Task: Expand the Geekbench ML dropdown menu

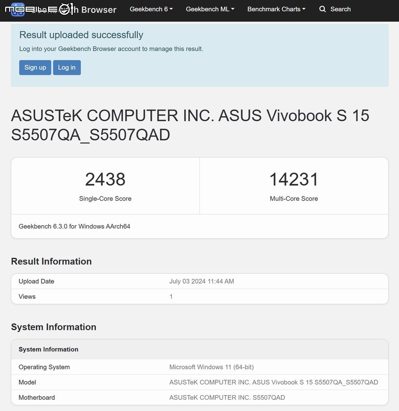Action: pyautogui.click(x=210, y=9)
